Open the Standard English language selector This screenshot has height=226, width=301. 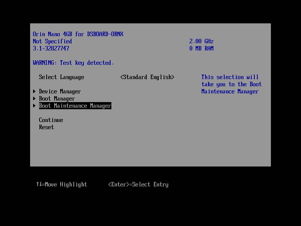click(x=147, y=77)
